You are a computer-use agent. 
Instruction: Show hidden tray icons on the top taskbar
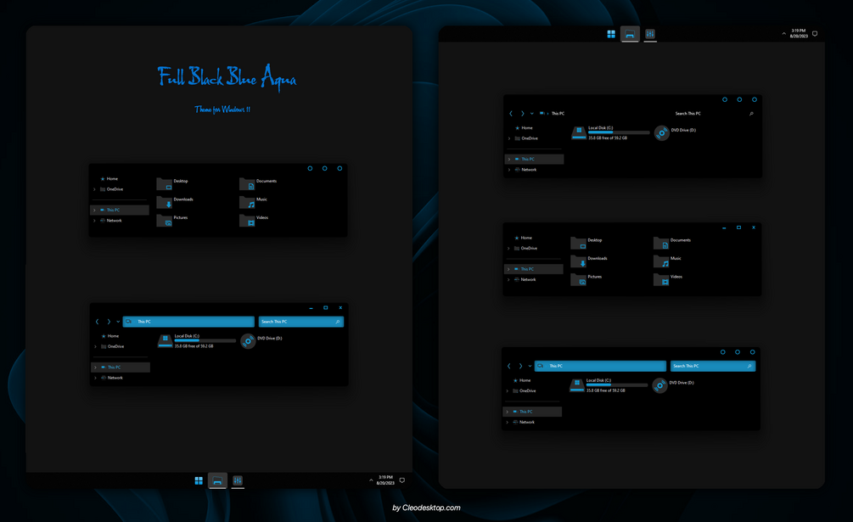coord(784,33)
